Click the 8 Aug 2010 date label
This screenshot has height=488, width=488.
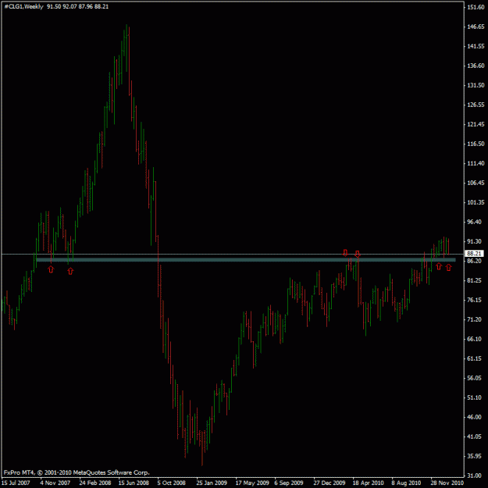pyautogui.click(x=406, y=483)
